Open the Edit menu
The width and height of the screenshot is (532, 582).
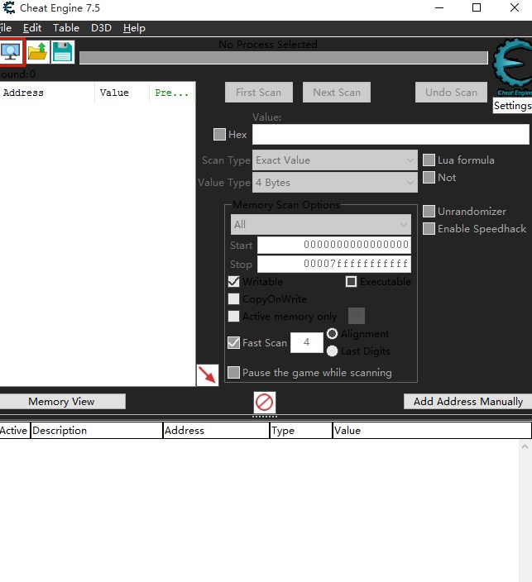point(32,28)
